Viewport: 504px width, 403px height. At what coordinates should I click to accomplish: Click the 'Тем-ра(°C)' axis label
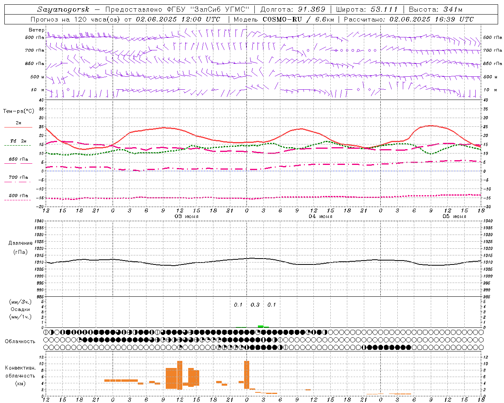point(19,111)
